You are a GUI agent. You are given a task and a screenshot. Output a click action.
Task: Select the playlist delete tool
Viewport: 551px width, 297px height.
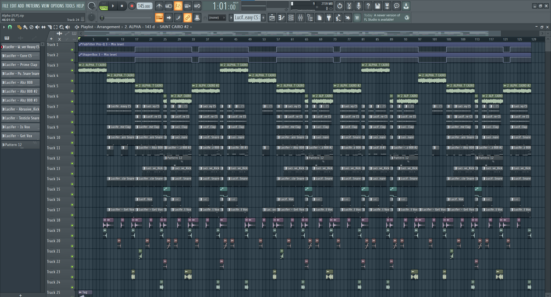coord(31,27)
